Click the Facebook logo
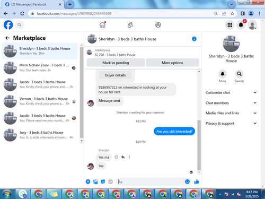The width and height of the screenshot is (265, 199). 8,25
